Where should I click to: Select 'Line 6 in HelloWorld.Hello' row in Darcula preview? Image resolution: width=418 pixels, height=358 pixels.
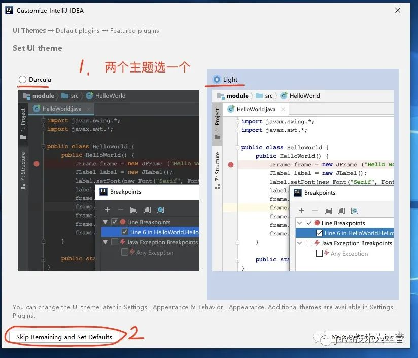coord(150,232)
